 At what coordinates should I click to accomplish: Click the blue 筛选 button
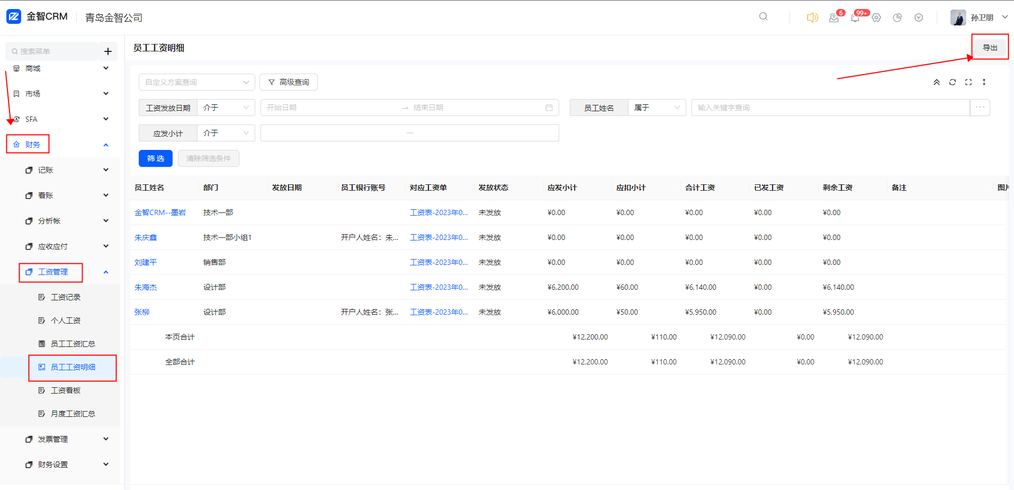point(156,158)
